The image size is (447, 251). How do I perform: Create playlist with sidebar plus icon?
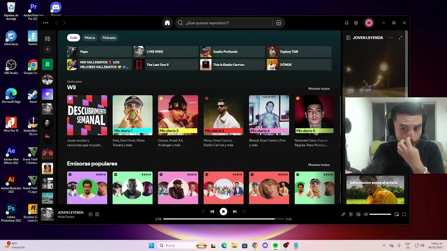coord(47,49)
